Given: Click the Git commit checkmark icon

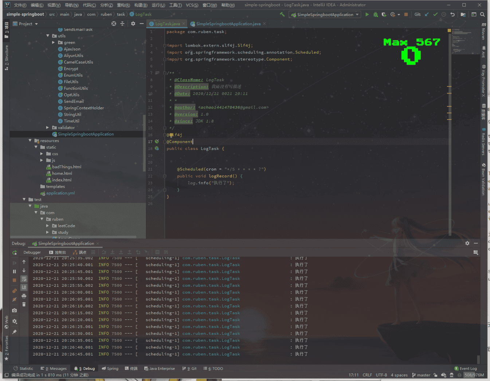Looking at the screenshot, I should point(435,15).
